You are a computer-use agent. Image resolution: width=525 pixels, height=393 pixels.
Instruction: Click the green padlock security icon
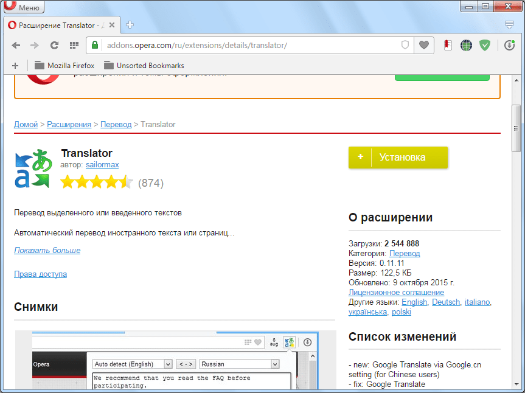[x=95, y=45]
